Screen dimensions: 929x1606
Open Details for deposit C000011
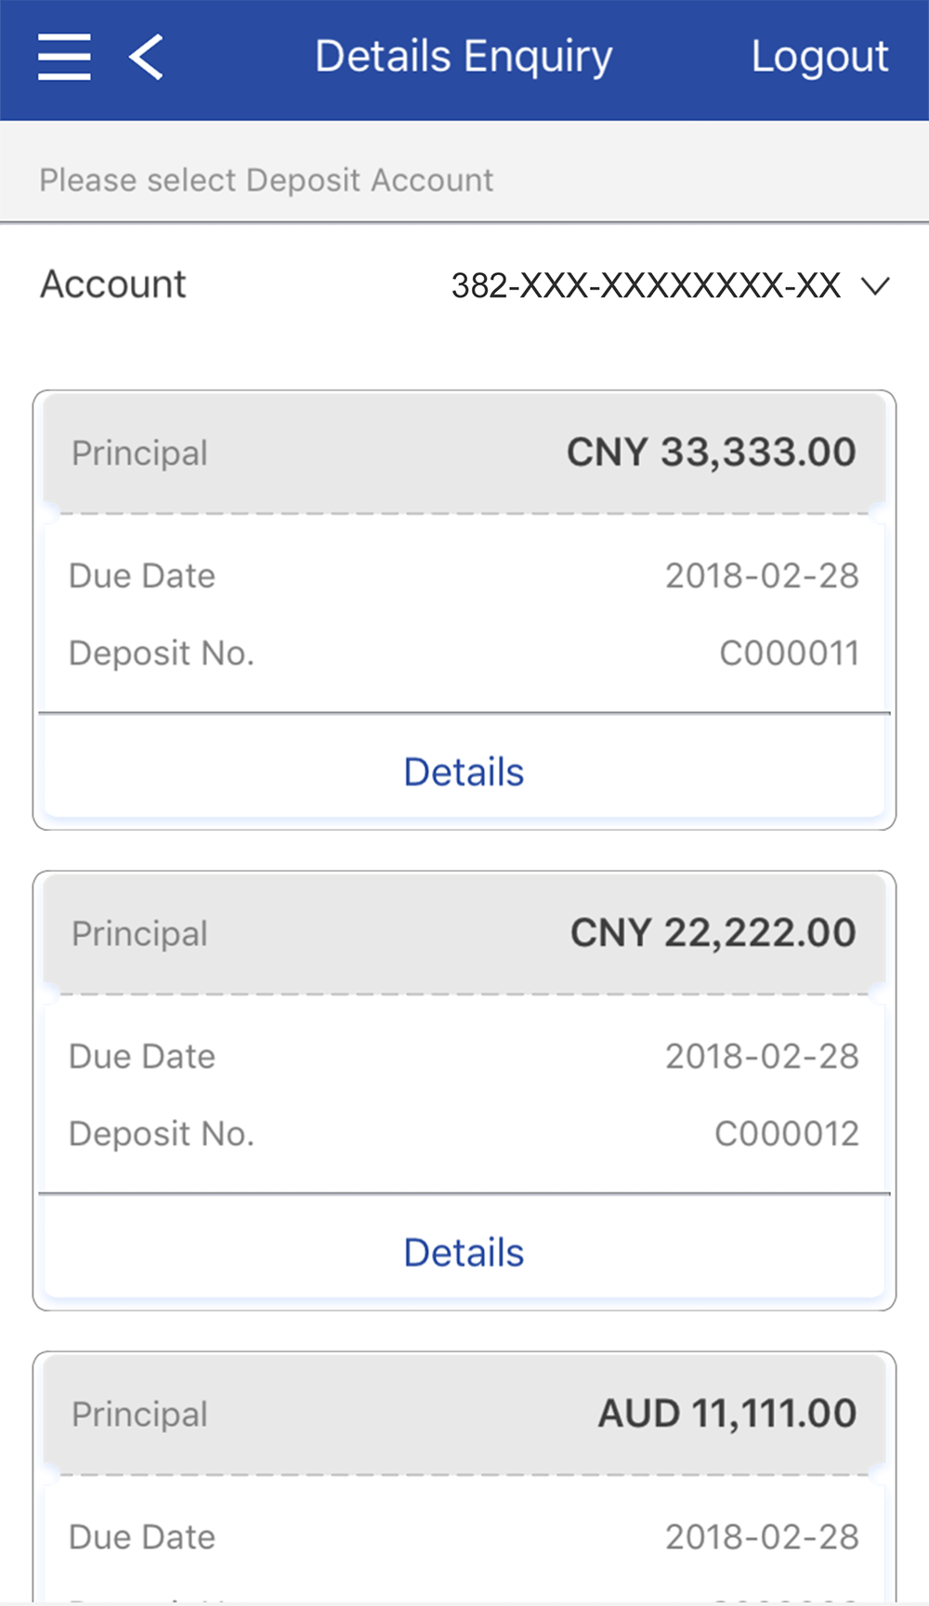[464, 772]
